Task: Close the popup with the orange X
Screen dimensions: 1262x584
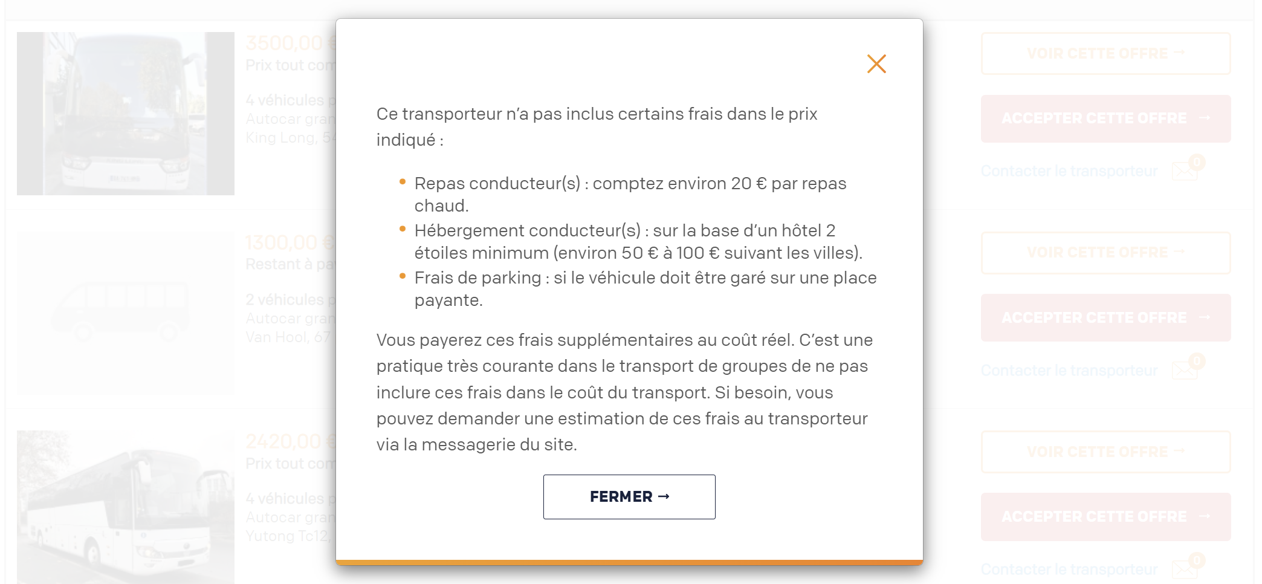Action: [x=876, y=64]
